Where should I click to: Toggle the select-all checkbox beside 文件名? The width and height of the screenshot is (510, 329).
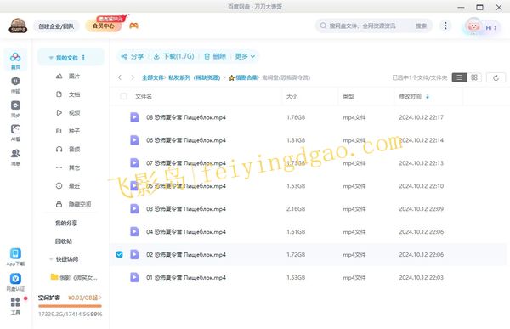(123, 96)
